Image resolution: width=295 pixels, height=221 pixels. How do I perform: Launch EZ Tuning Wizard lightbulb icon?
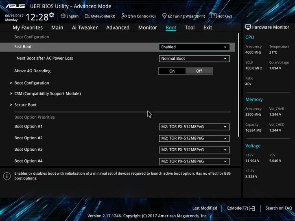click(164, 16)
